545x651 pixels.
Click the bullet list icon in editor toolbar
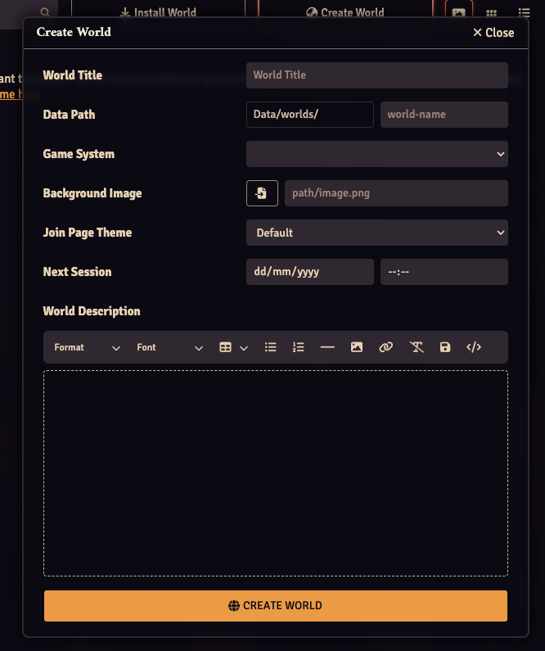click(271, 347)
